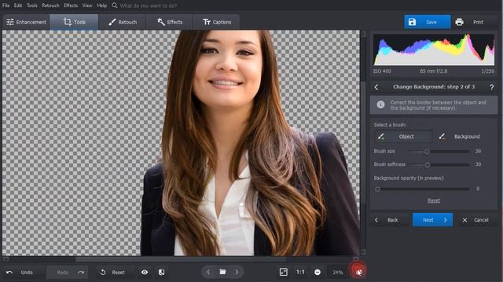Go to previous photo arrow
The image size is (503, 282).
coord(208,272)
